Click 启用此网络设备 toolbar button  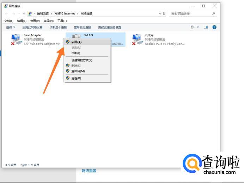point(32,27)
